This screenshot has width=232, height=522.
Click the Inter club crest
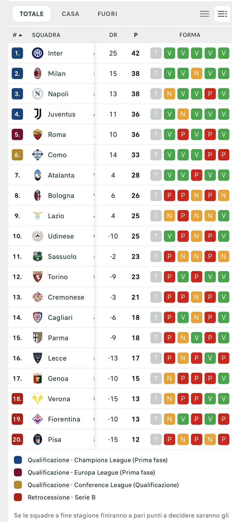pos(38,53)
